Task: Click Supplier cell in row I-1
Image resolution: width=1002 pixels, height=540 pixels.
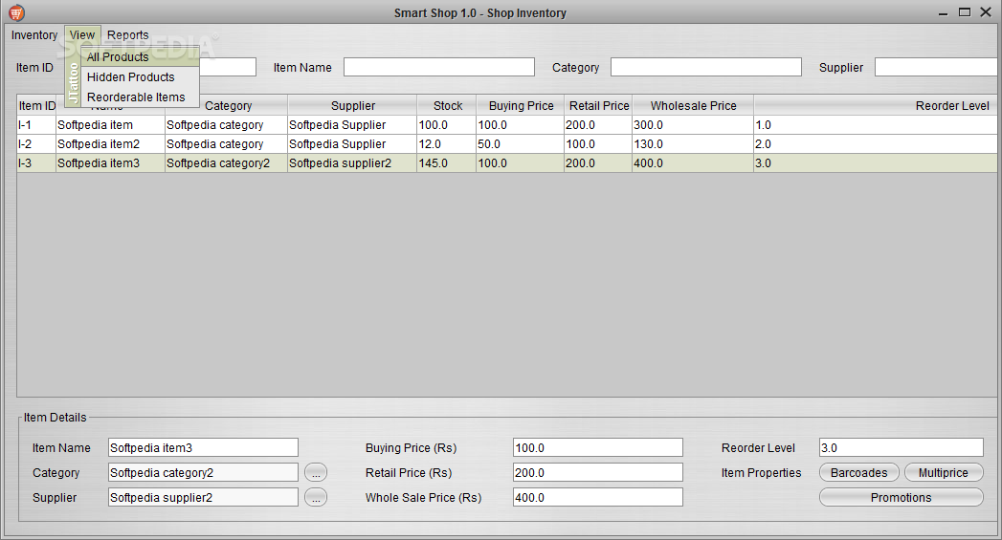Action: pos(352,125)
